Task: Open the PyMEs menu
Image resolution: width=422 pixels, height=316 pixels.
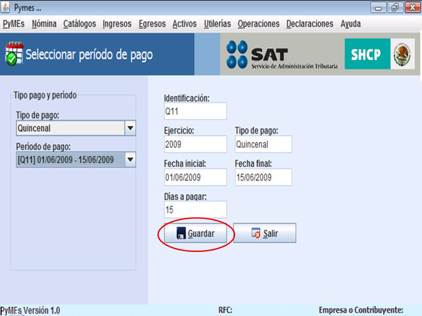Action: click(x=14, y=24)
